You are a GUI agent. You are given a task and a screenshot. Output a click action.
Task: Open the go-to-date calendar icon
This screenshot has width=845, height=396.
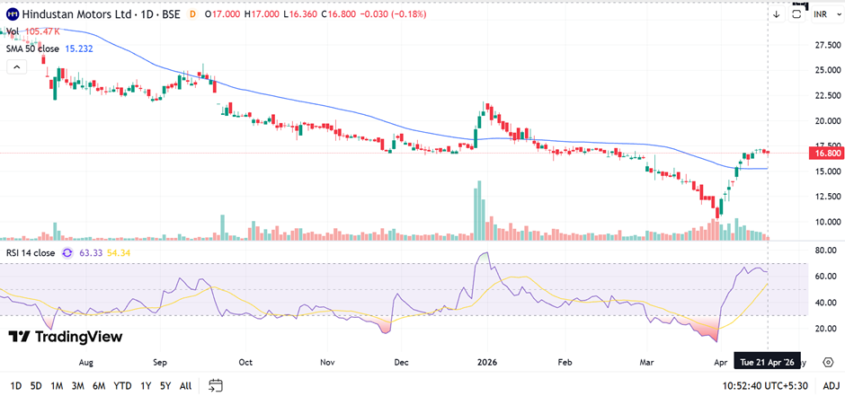tap(216, 385)
